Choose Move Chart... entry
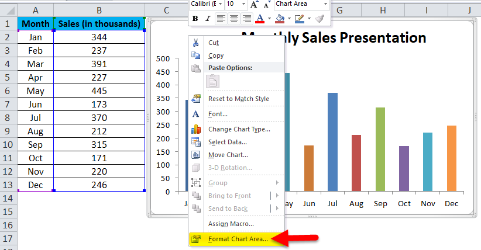This screenshot has width=481, height=250. [x=228, y=155]
